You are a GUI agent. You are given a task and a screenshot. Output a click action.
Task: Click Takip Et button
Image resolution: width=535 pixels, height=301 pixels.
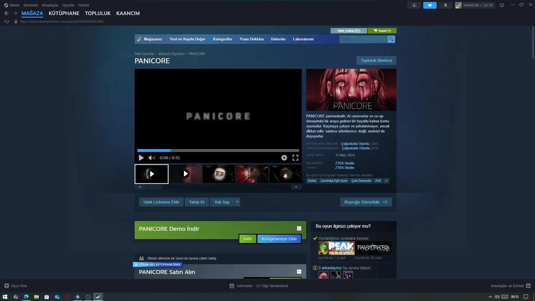pos(196,202)
